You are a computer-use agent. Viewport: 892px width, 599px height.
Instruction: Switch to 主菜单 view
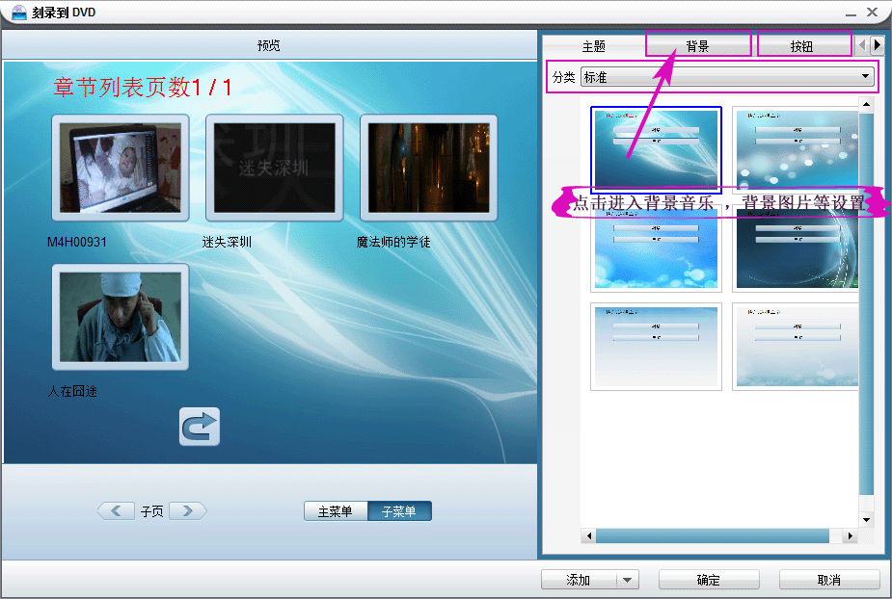336,510
